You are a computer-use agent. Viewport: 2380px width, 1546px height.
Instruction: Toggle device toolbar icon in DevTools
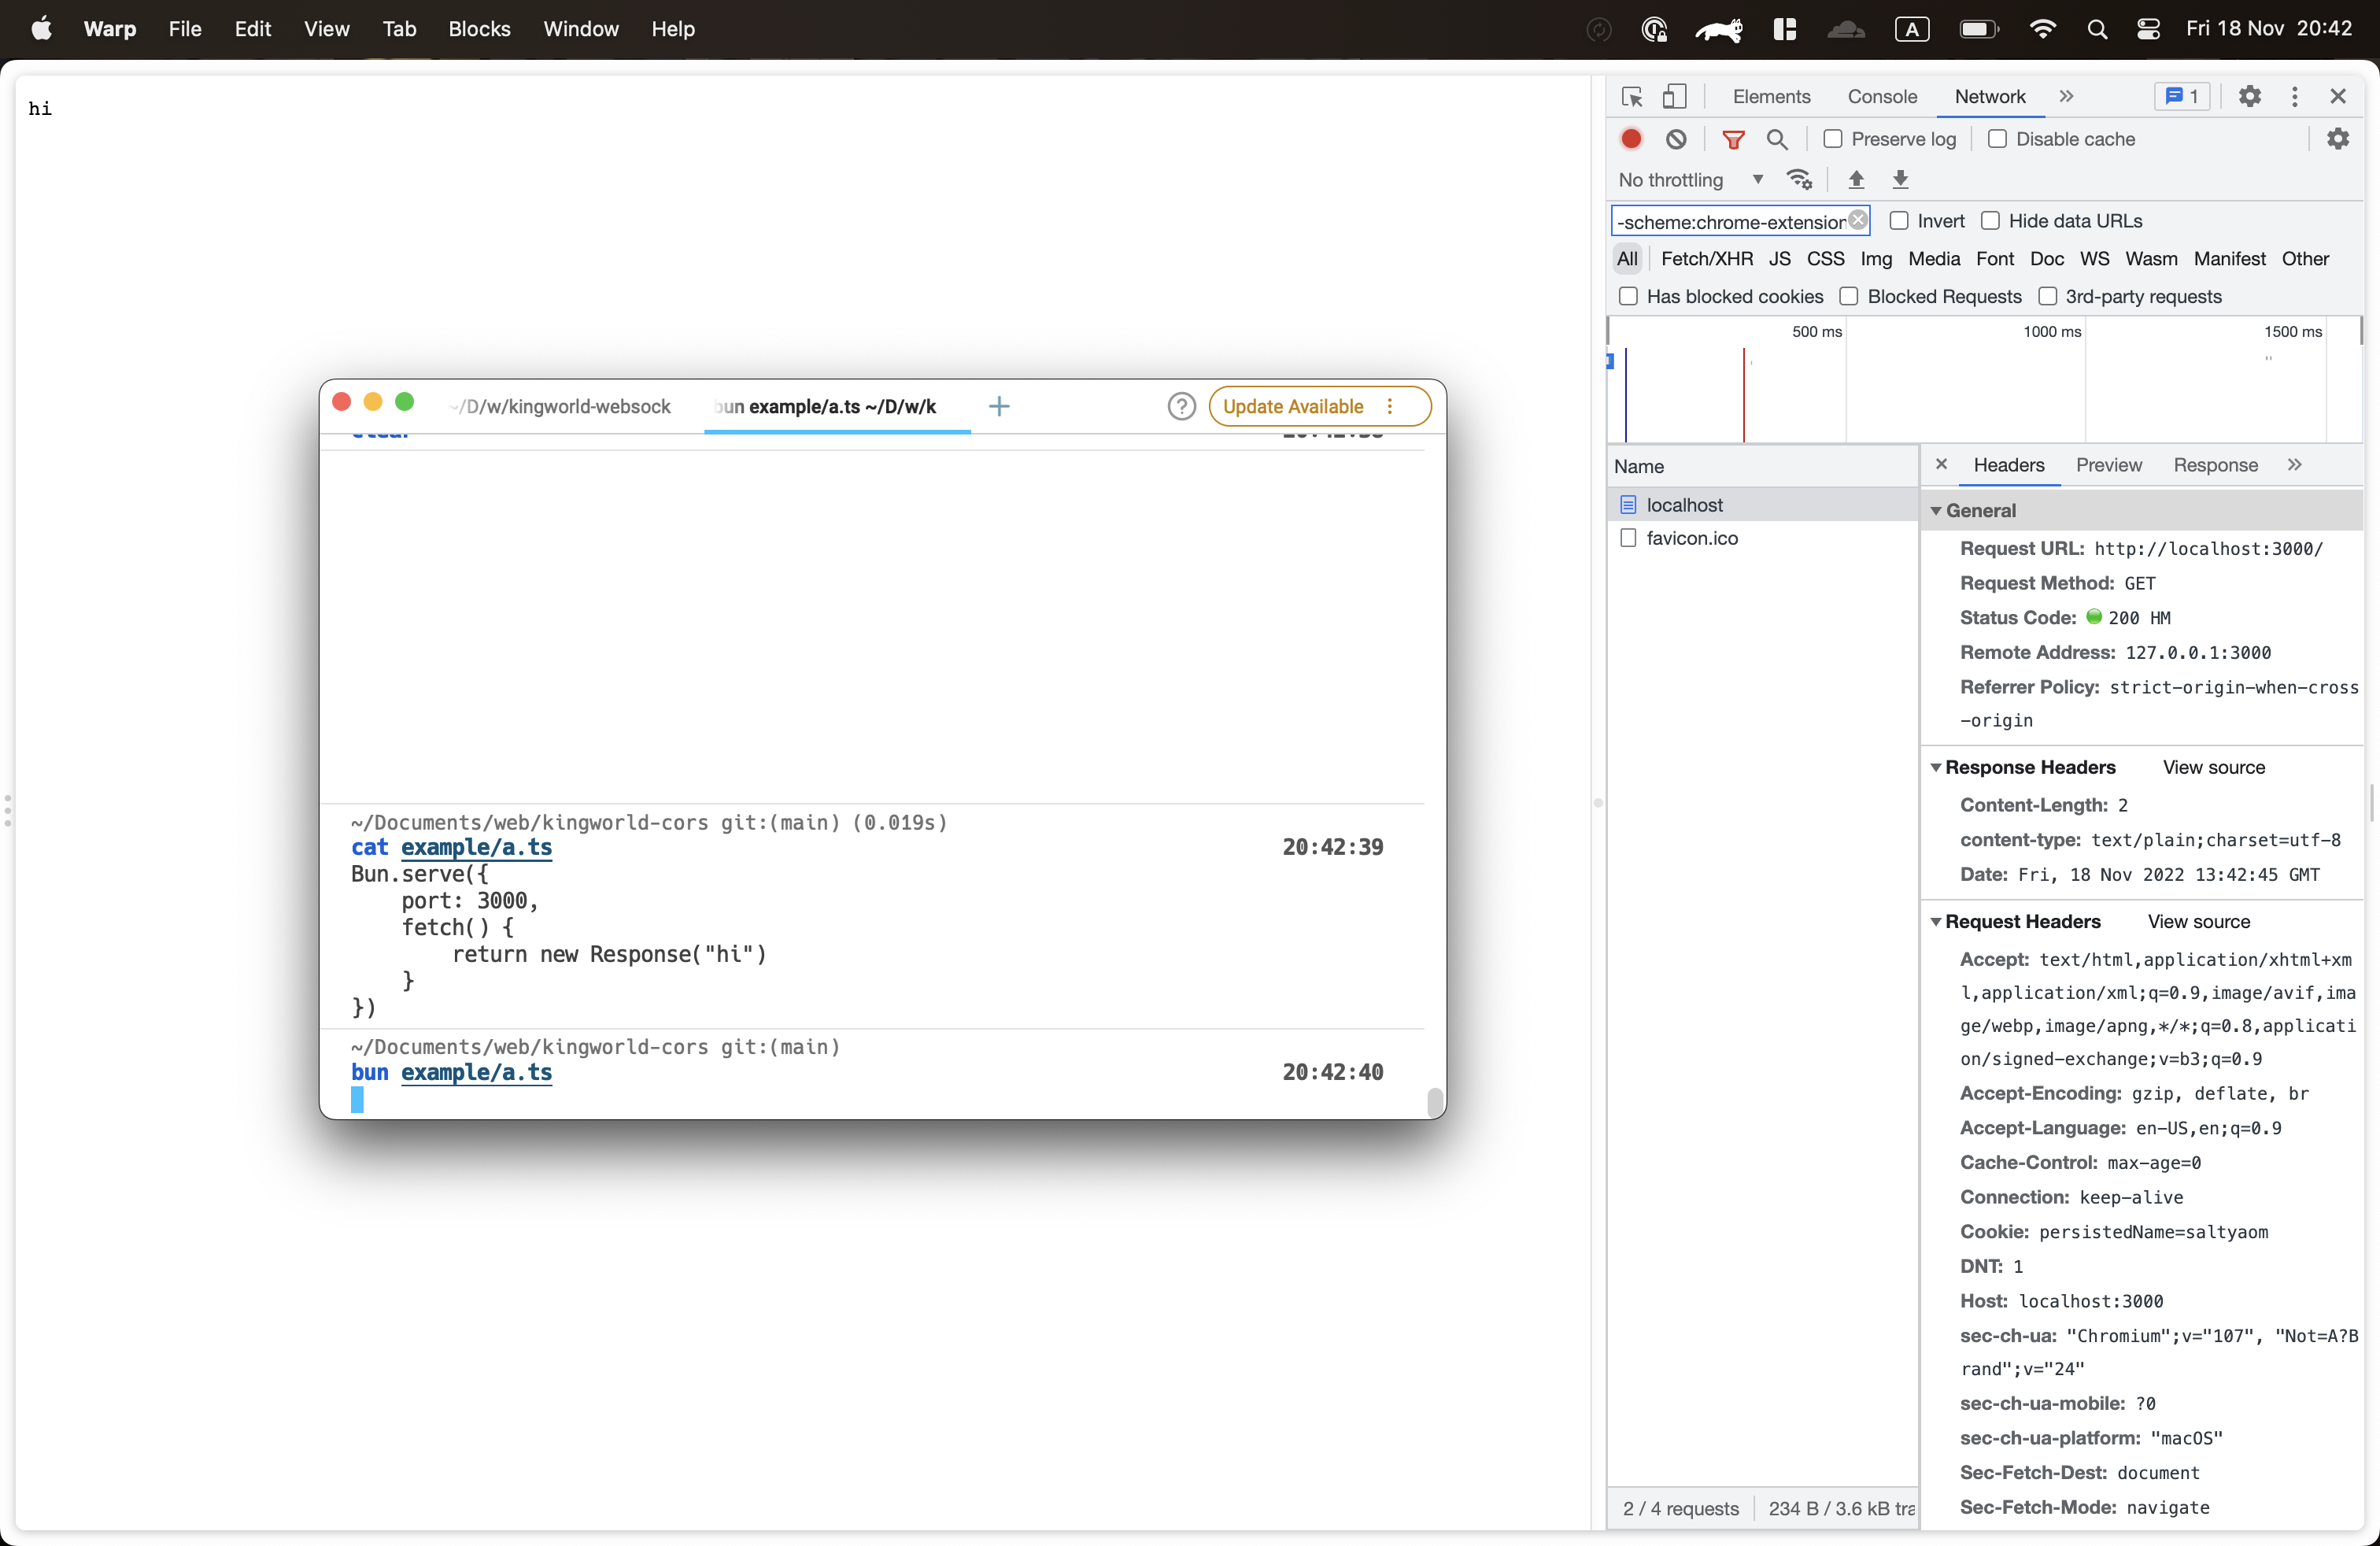[1674, 97]
